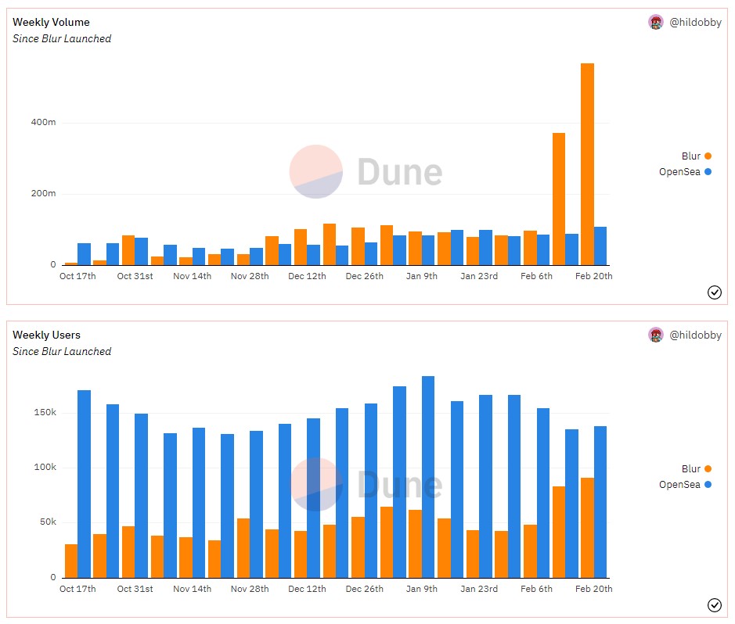The height and width of the screenshot is (624, 735).
Task: Select the second-tallest orange Blur bar in Weekly Volume
Action: coord(559,199)
